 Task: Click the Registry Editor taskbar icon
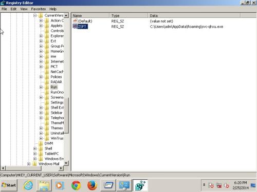tap(140, 185)
